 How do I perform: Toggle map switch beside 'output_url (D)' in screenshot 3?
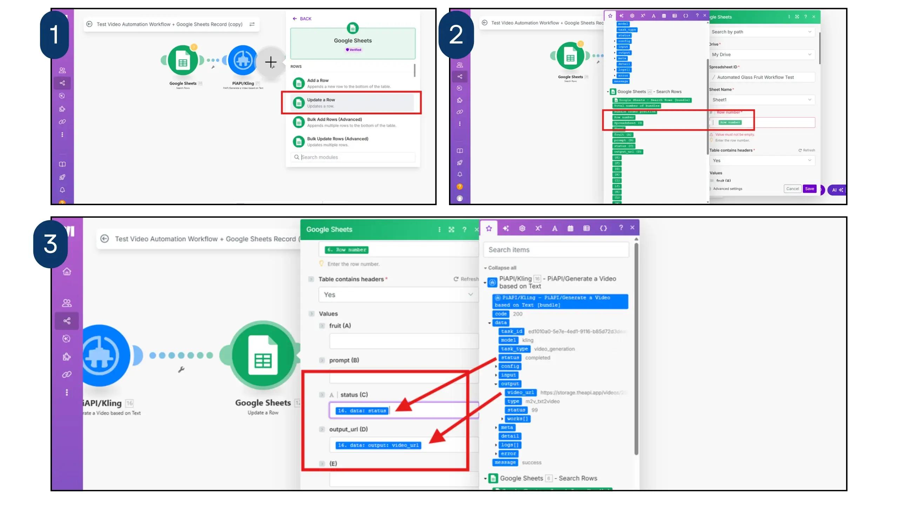click(x=322, y=429)
